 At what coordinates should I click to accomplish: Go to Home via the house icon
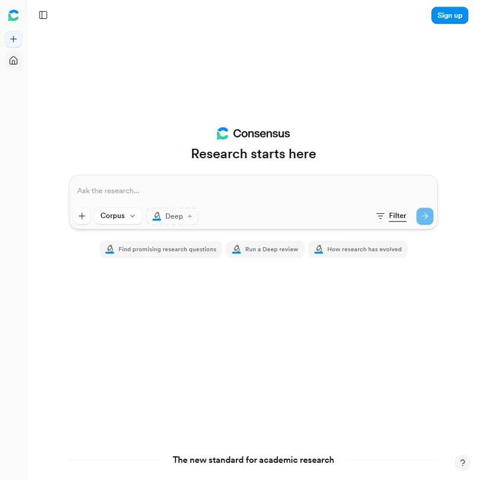click(13, 60)
